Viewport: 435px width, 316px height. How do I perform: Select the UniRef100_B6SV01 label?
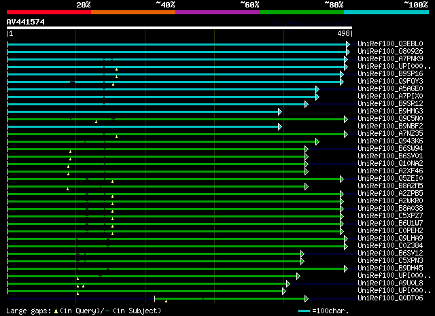(x=390, y=156)
